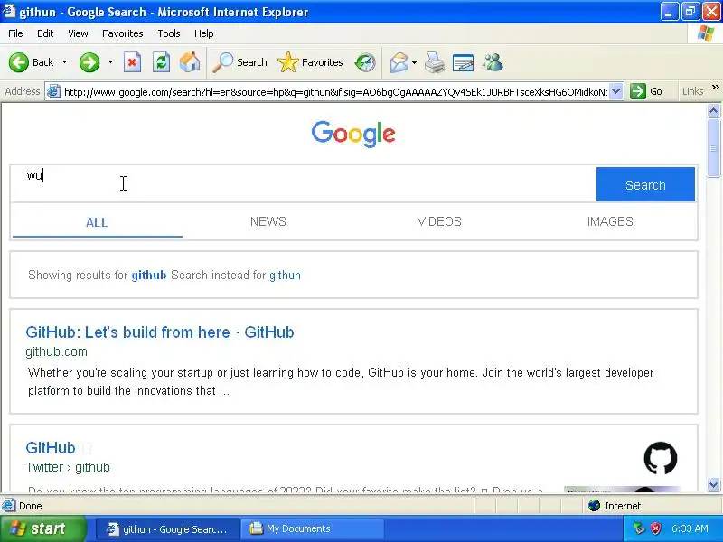Click the Links toolbar label
Screen dimensions: 723x542
click(692, 91)
